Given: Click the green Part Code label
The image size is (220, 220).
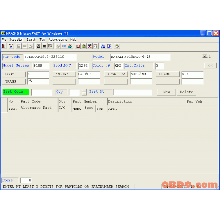Looking at the screenshot, I should 16,92.
